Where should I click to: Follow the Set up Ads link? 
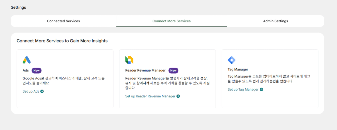[31, 91]
